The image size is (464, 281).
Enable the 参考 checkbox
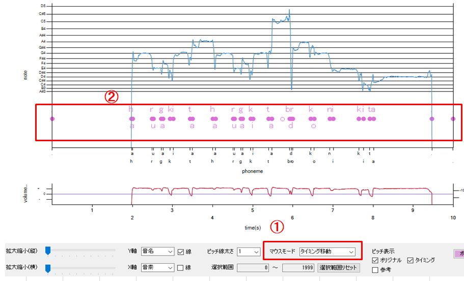coord(375,270)
